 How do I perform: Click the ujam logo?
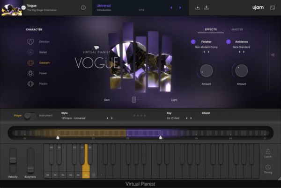click(258, 7)
